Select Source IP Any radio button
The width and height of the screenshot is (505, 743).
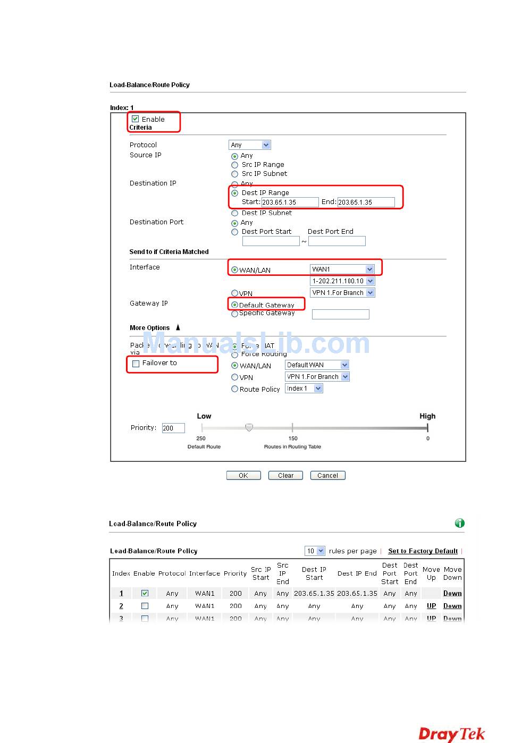(x=234, y=156)
